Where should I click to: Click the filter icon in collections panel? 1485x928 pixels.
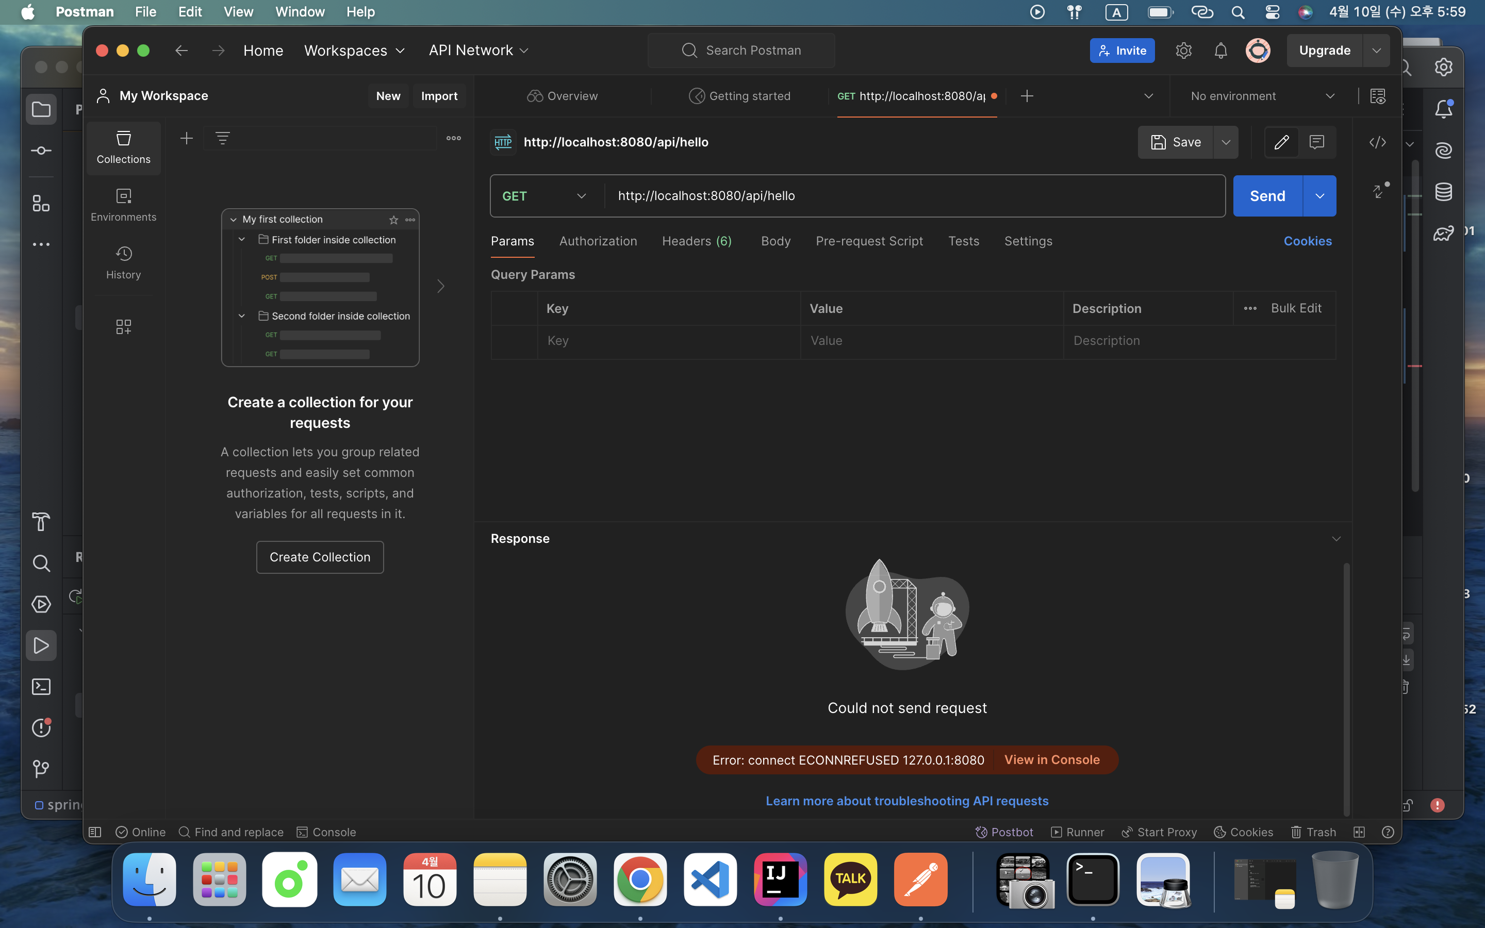point(223,139)
